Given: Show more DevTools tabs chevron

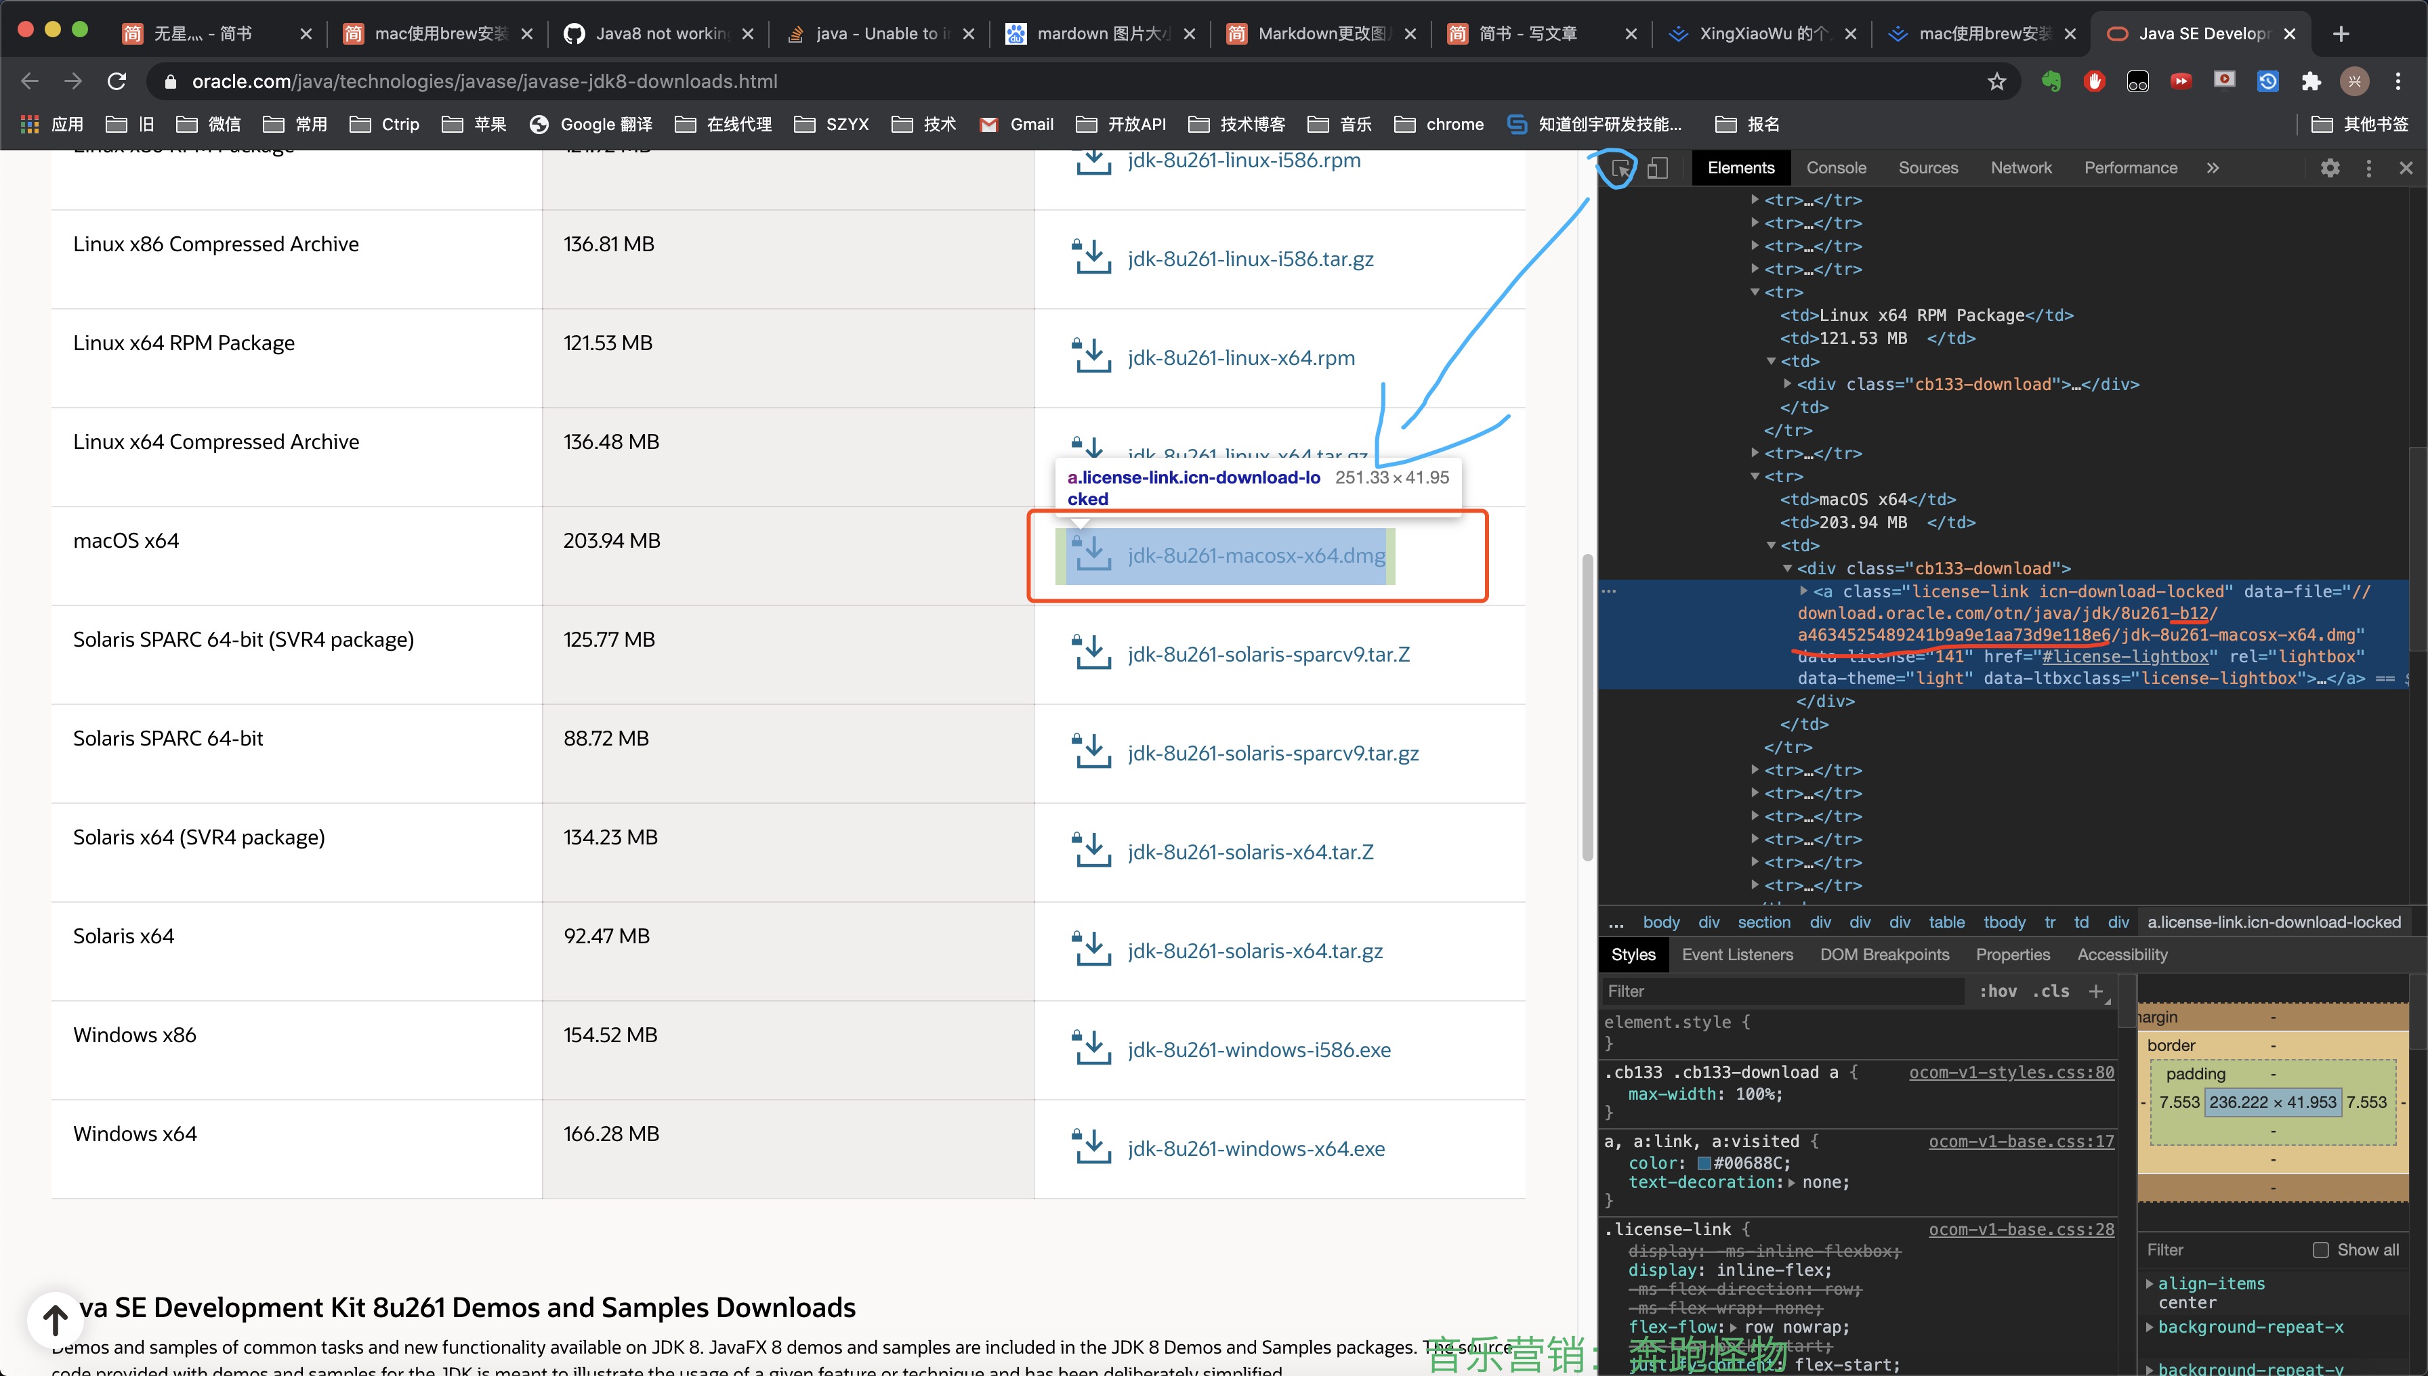Looking at the screenshot, I should [2213, 168].
